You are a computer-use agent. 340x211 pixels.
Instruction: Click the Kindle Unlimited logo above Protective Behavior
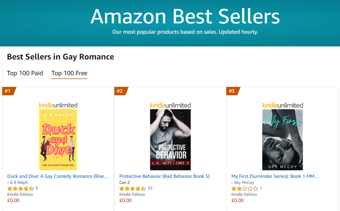170,105
